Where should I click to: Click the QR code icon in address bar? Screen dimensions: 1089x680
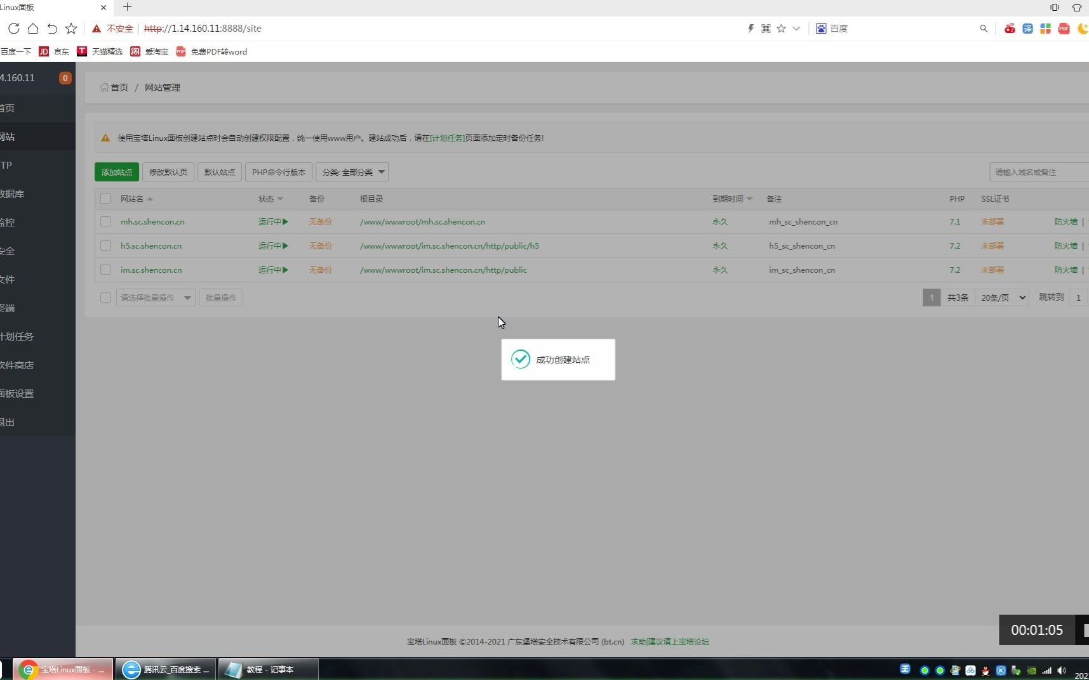tap(766, 29)
